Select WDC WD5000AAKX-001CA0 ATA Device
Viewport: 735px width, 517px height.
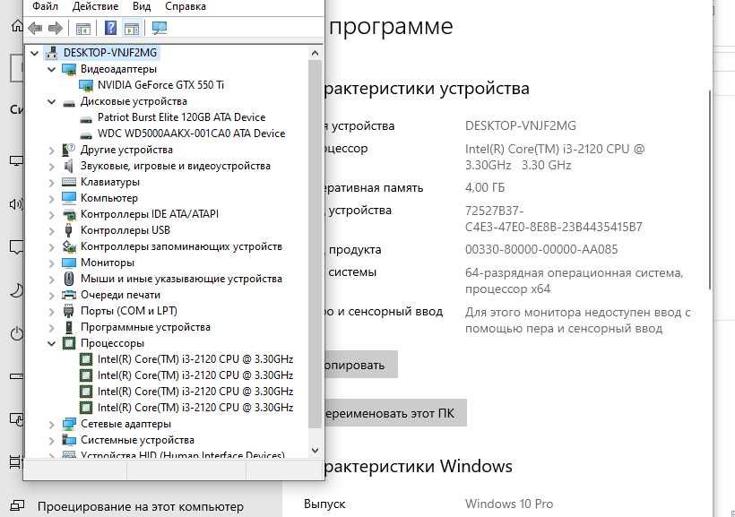click(191, 134)
